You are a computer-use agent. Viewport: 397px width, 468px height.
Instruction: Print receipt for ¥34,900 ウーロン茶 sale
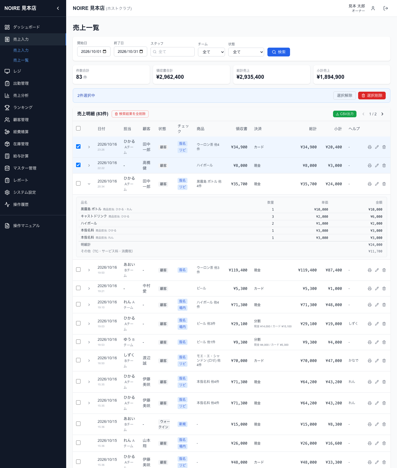pos(370,147)
